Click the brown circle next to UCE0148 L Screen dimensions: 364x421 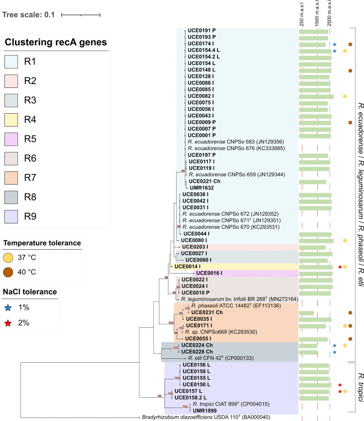click(350, 70)
